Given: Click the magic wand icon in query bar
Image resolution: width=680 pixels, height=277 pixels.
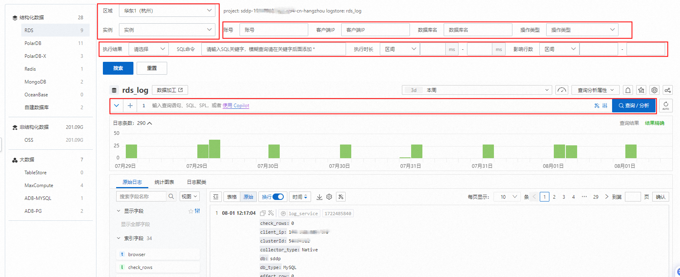Looking at the screenshot, I should coord(597,106).
